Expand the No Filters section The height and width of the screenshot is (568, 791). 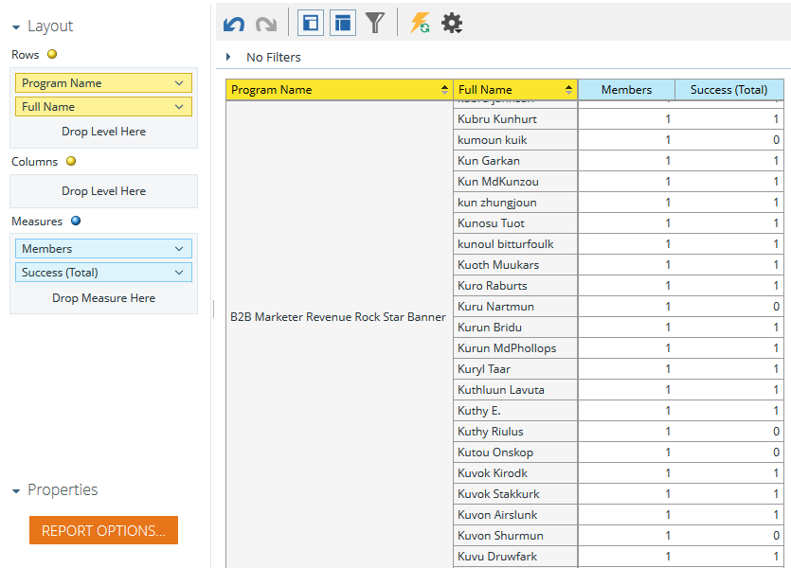click(228, 57)
